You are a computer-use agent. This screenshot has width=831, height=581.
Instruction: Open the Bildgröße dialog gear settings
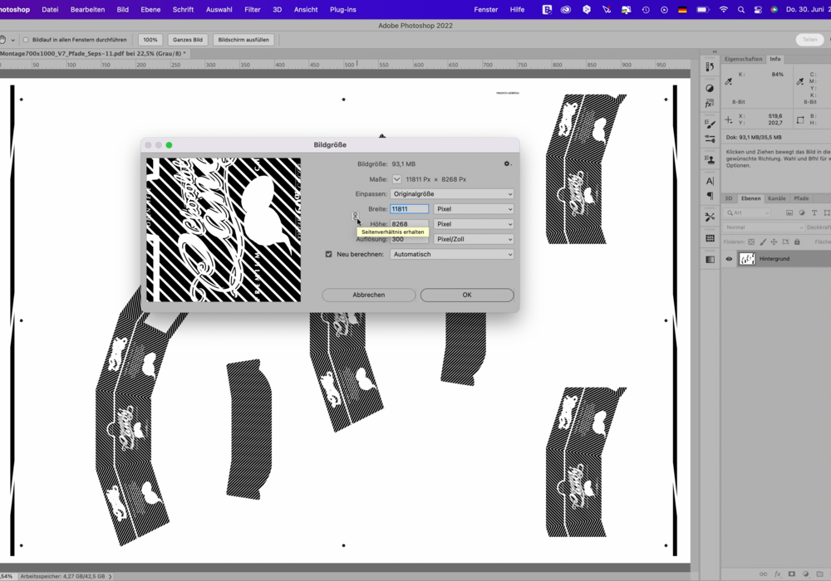pos(507,164)
